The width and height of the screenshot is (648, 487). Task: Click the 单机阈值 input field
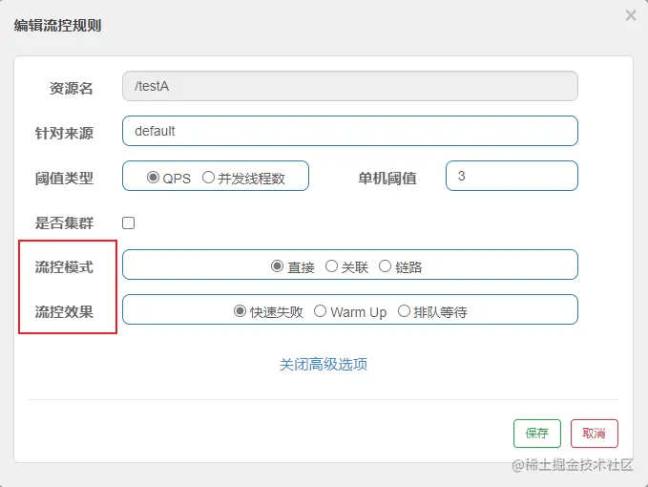[x=512, y=176]
